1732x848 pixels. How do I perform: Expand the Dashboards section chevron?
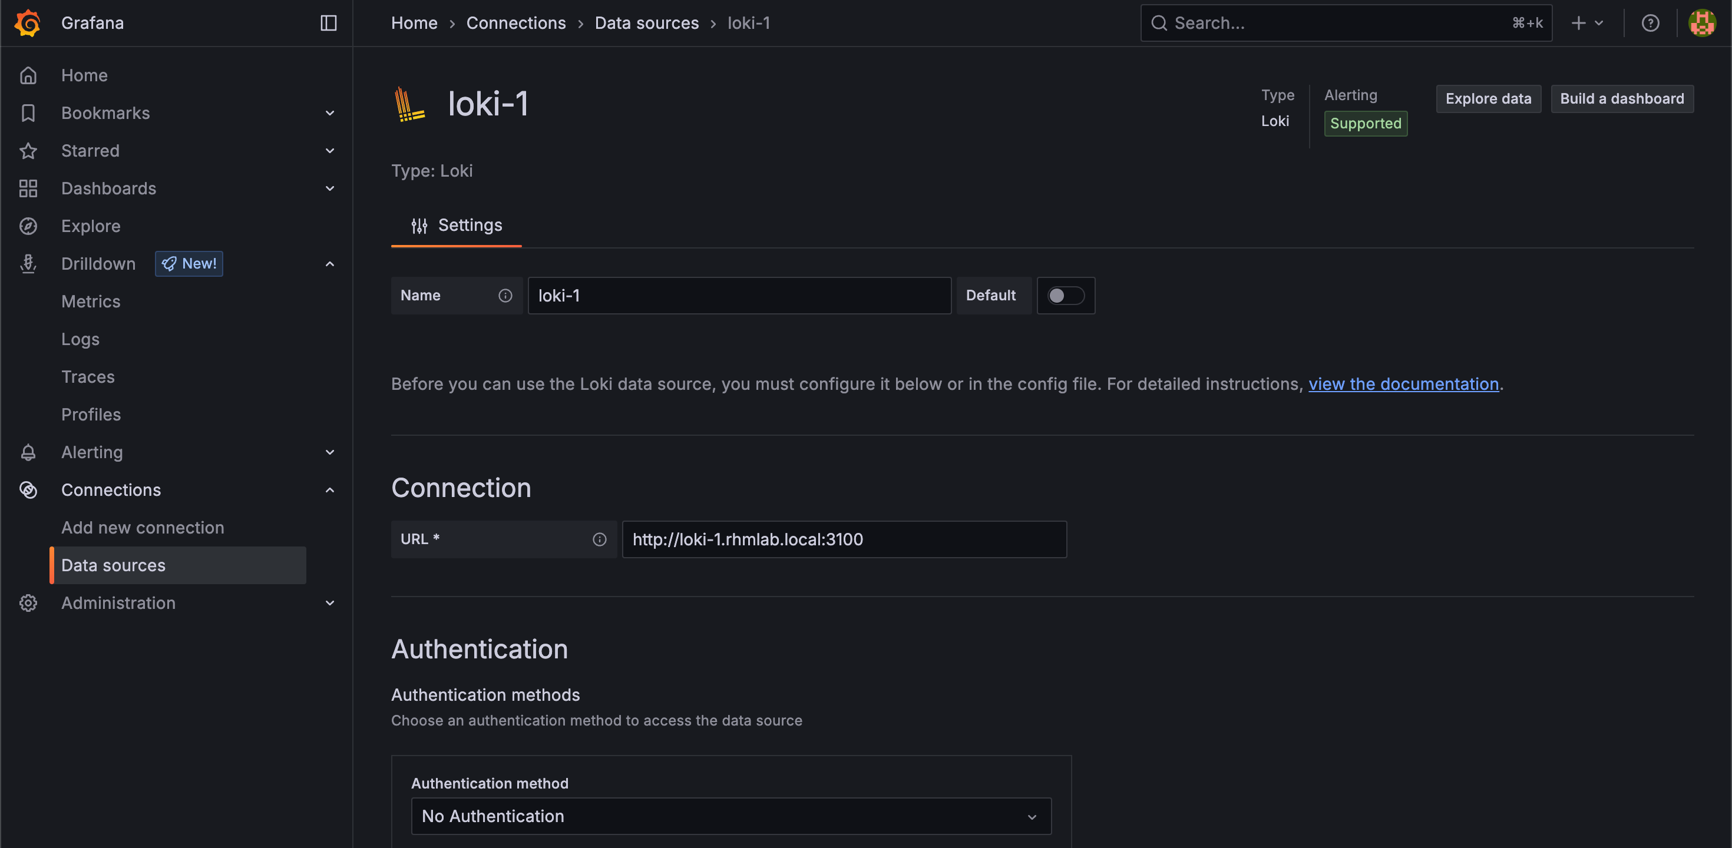coord(329,188)
